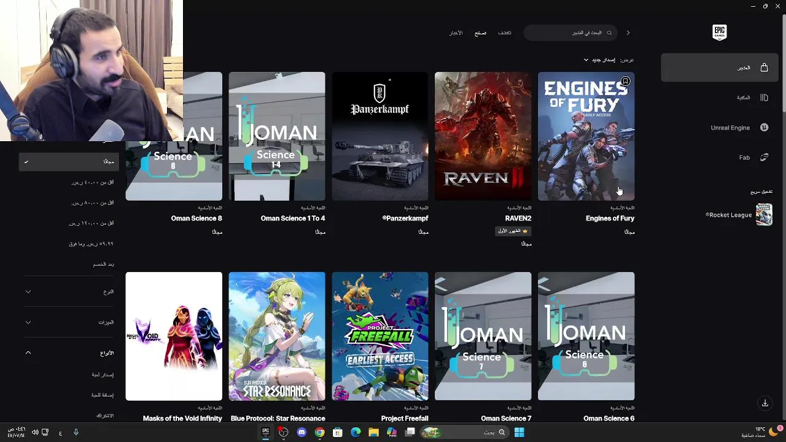Open Task View from the taskbar
This screenshot has width=786, height=442.
pos(410,432)
